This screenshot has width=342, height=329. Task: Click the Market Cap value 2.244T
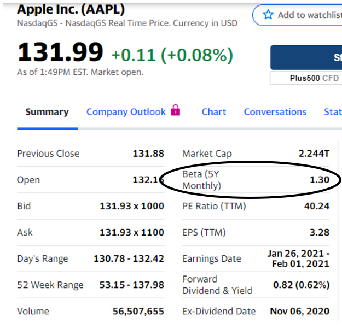click(x=314, y=154)
